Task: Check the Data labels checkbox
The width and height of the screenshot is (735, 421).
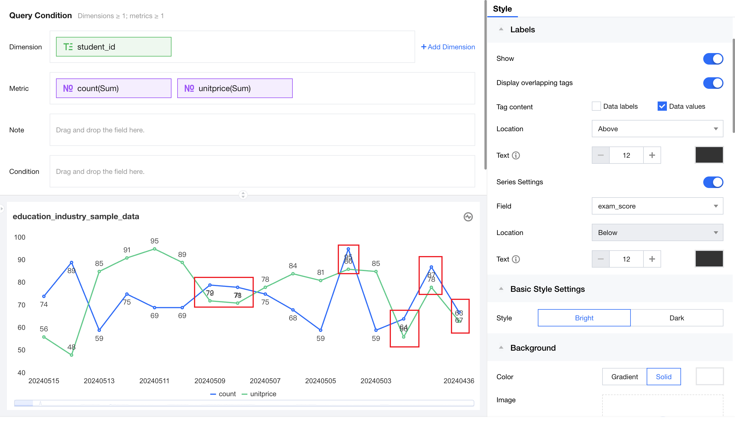Action: pyautogui.click(x=596, y=106)
